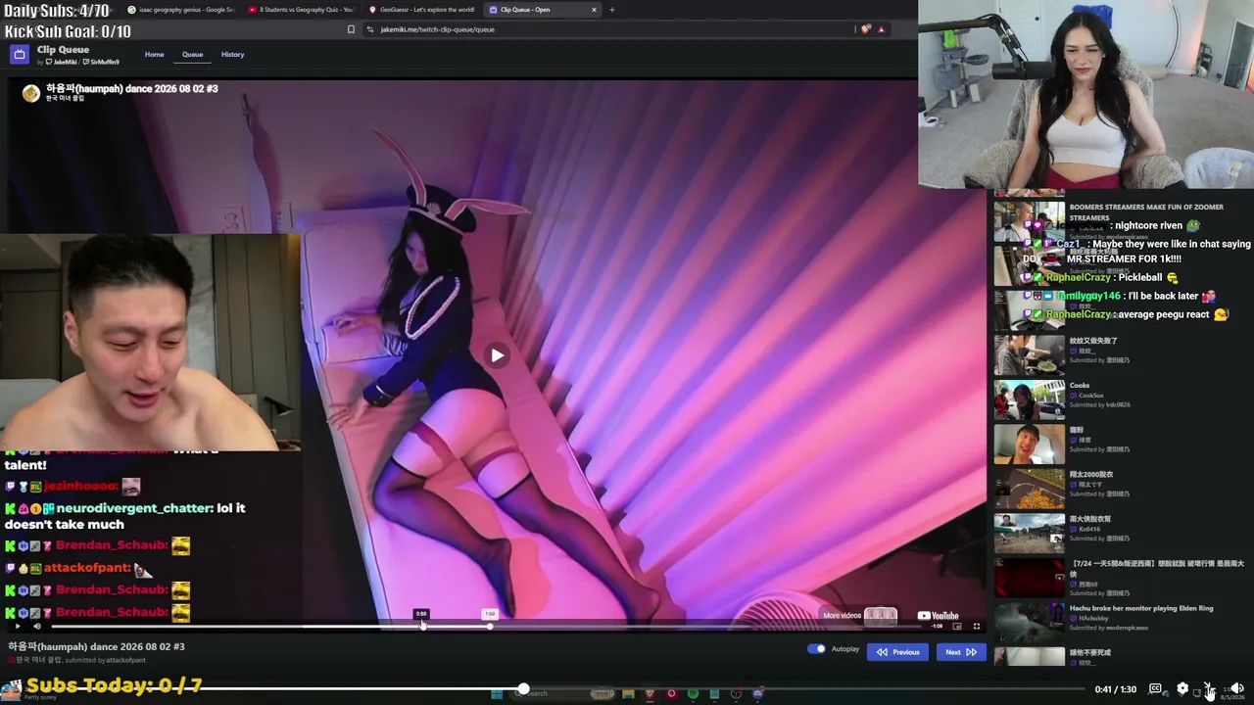Select the Queue tab
The image size is (1254, 705).
pyautogui.click(x=192, y=55)
